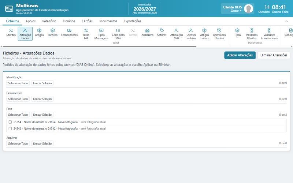Click Limpar Seleção under Foto
Image resolution: width=293 pixels, height=183 pixels.
tap(42, 115)
